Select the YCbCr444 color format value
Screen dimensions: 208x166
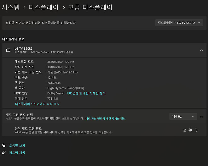point(54,83)
